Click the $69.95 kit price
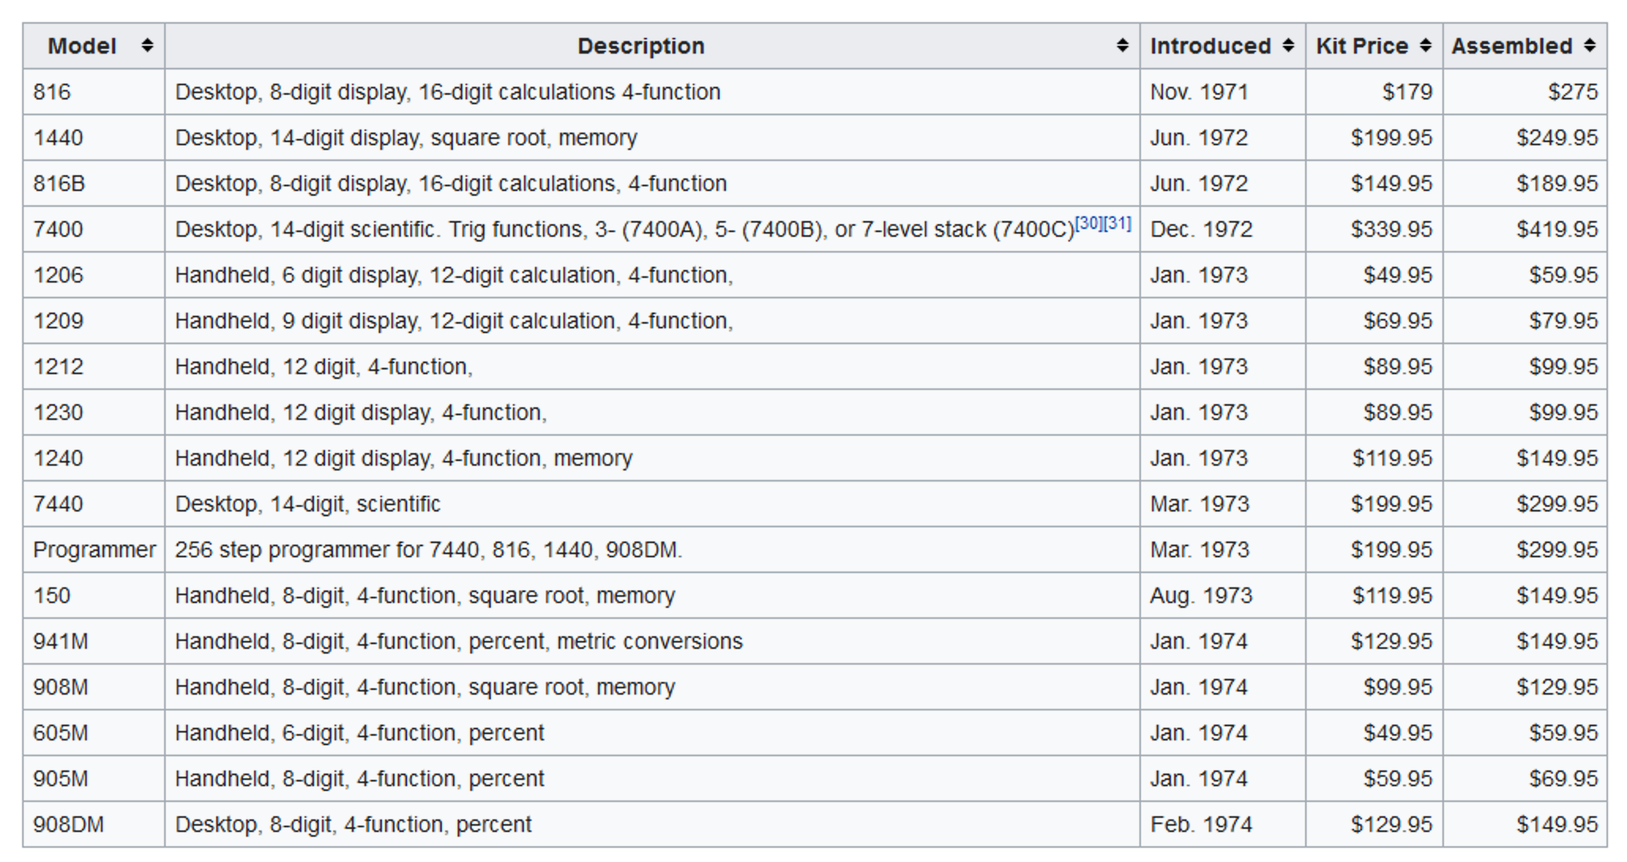 (x=1398, y=320)
